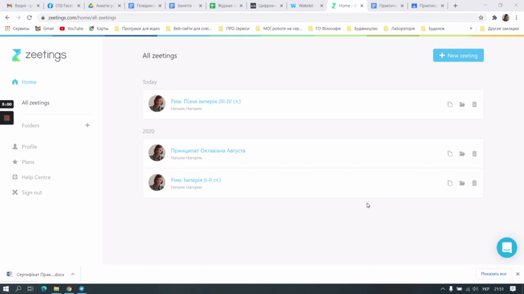Image resolution: width=524 pixels, height=294 pixels.
Task: Bookmark this page with star icon
Action: click(x=481, y=18)
